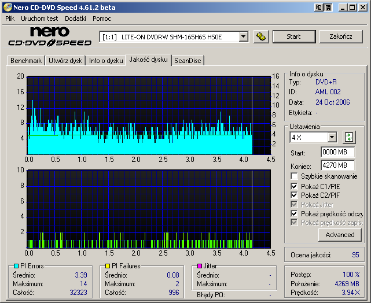Click the save screenshot floppy icon

(328, 8)
